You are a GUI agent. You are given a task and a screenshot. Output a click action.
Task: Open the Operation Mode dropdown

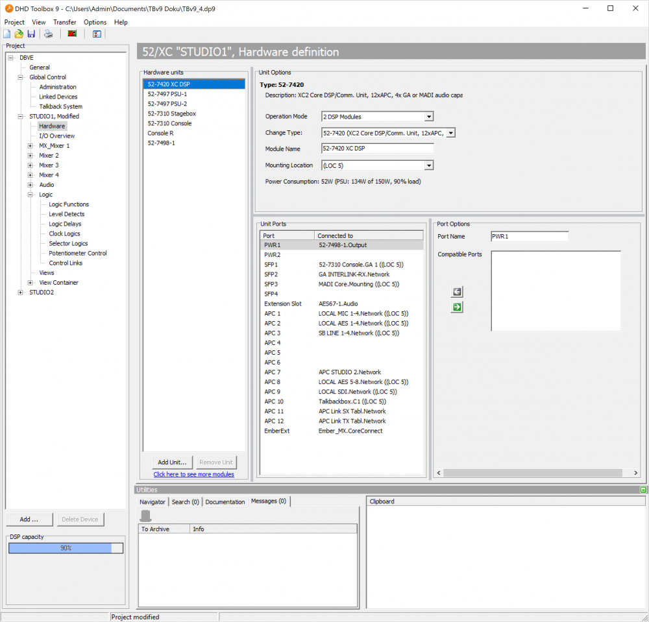tap(428, 117)
